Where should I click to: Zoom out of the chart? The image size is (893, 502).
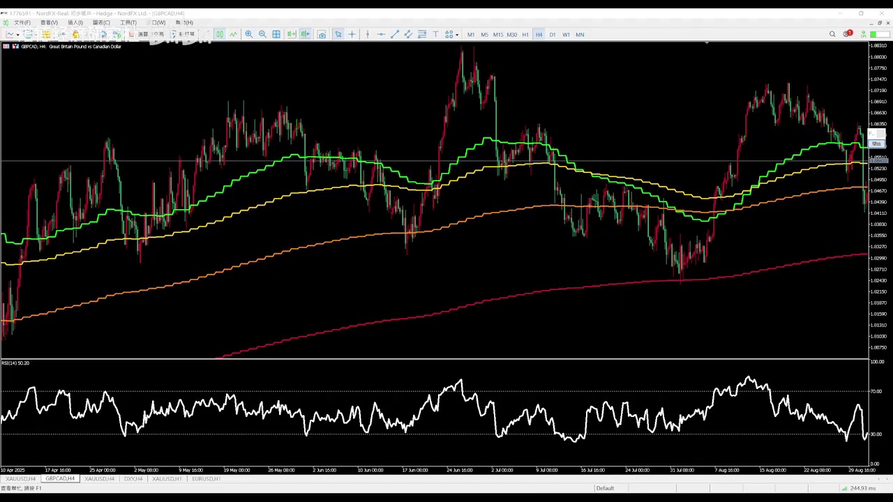click(262, 34)
